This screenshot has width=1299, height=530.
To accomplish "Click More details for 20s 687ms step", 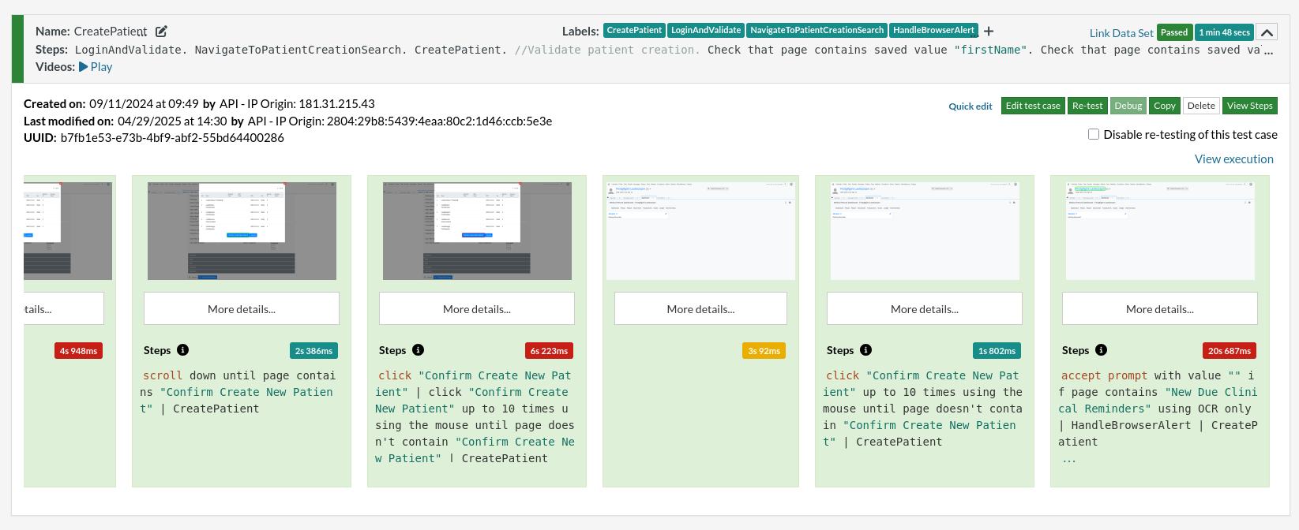I will (1160, 308).
